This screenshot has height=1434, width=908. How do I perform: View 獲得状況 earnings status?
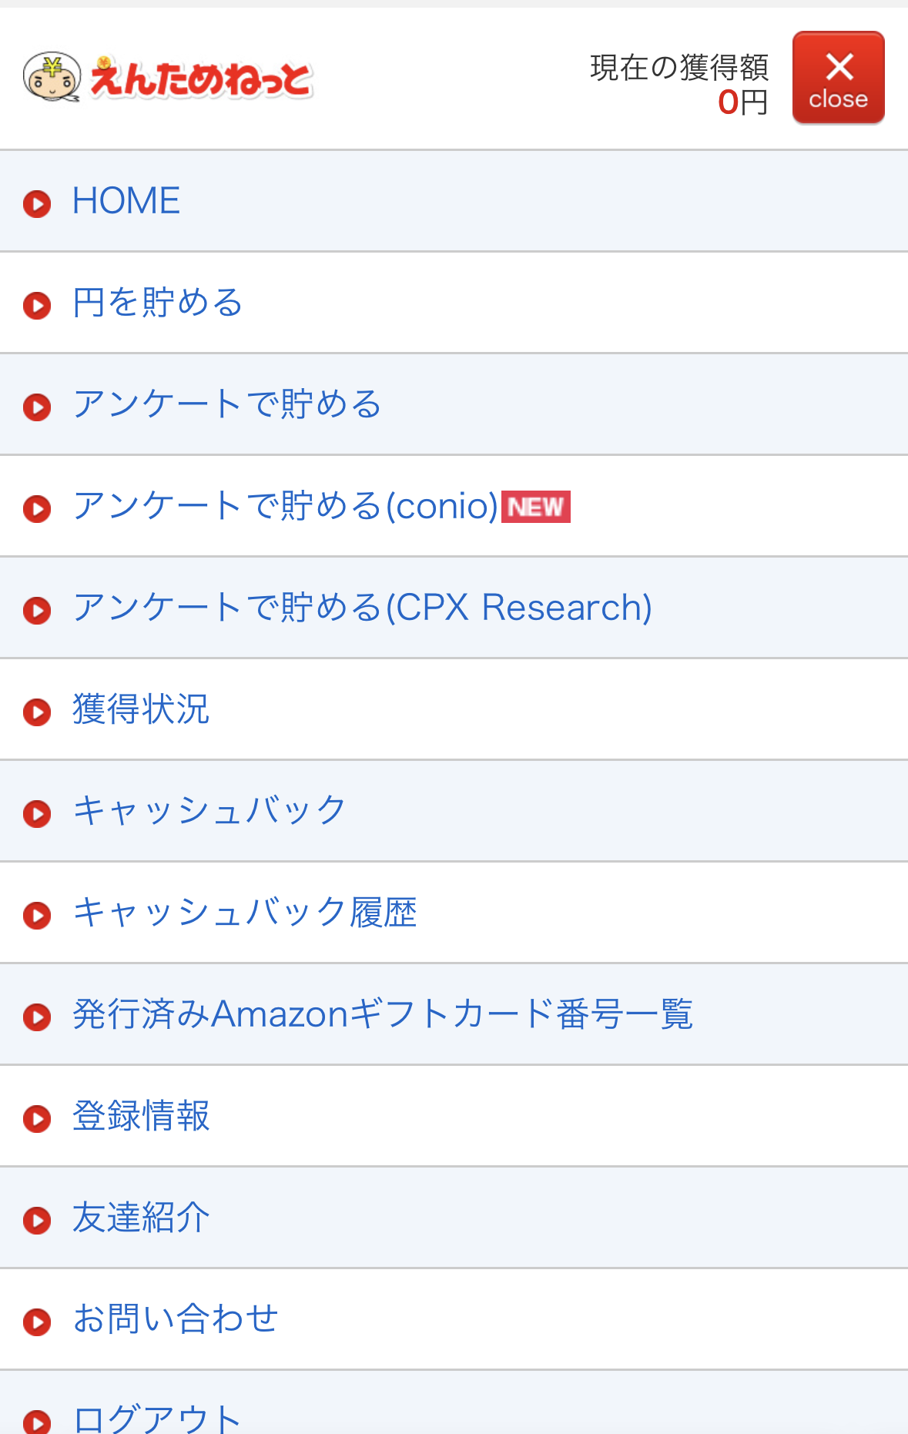(x=141, y=709)
